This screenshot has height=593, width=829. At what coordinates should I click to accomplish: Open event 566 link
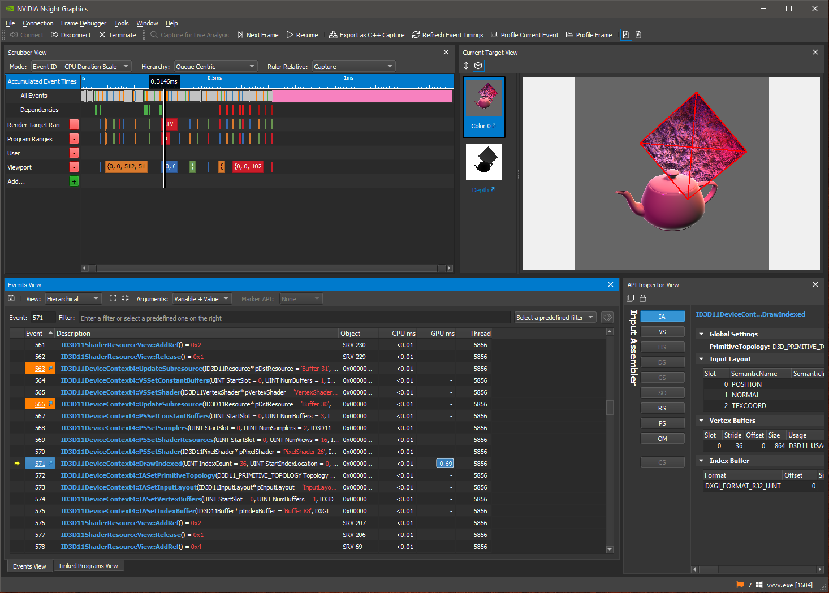click(40, 404)
